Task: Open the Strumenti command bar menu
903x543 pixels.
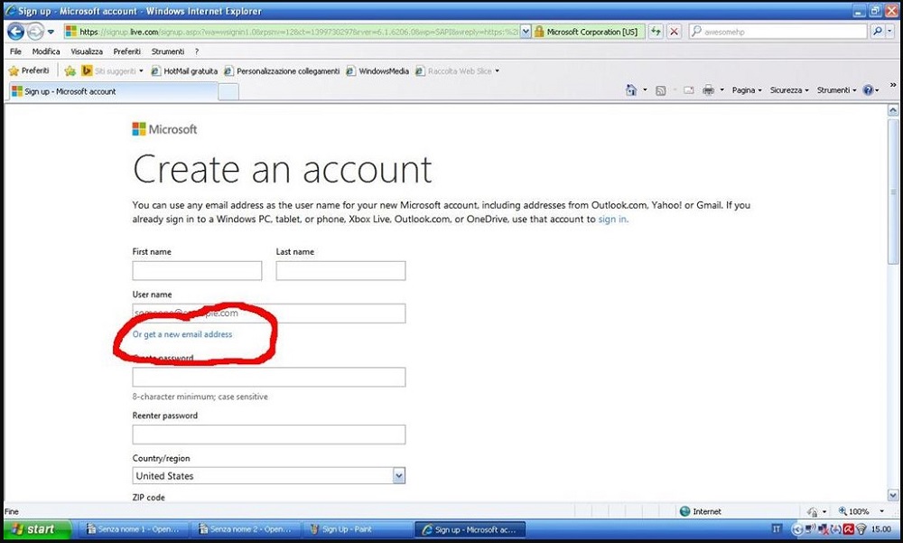Action: pyautogui.click(x=836, y=90)
